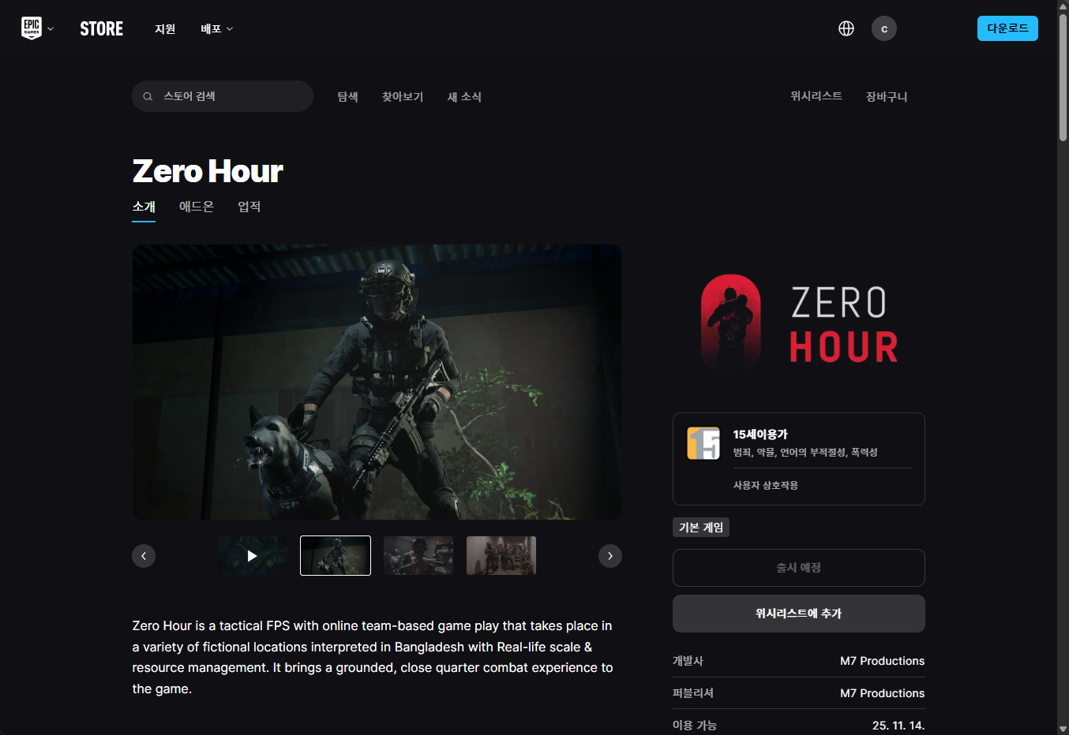The width and height of the screenshot is (1069, 735).
Task: Click the main soldier and dog screenshot
Action: (x=377, y=382)
